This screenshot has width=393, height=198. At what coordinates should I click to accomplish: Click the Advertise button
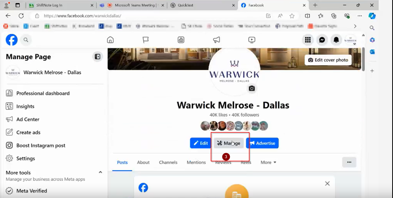[262, 143]
